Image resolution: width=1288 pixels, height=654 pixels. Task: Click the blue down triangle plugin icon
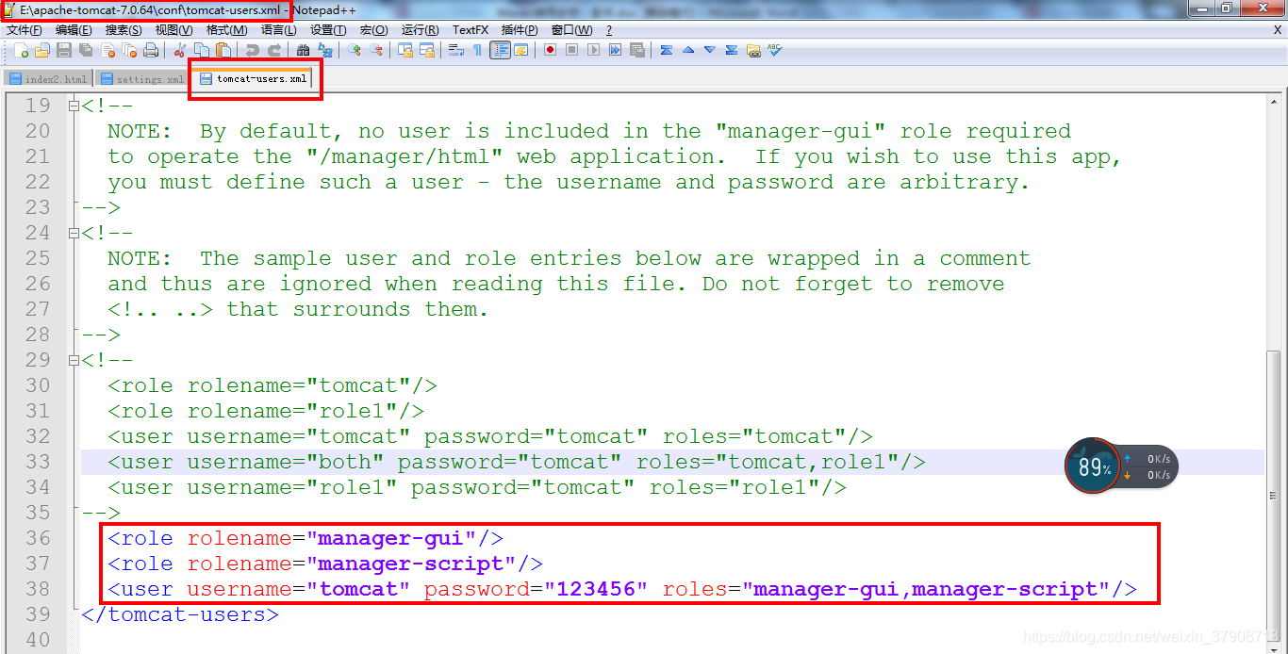tap(710, 50)
